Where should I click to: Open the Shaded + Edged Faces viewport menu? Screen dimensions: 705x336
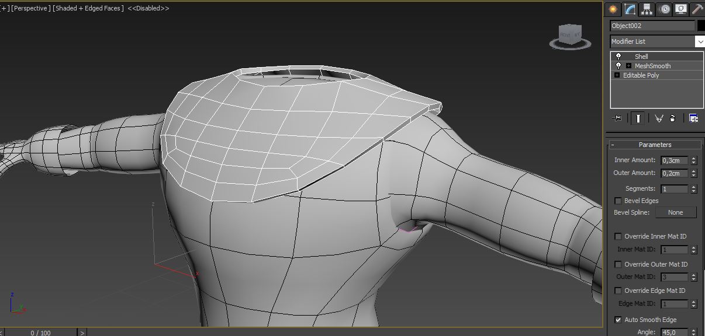pos(88,9)
